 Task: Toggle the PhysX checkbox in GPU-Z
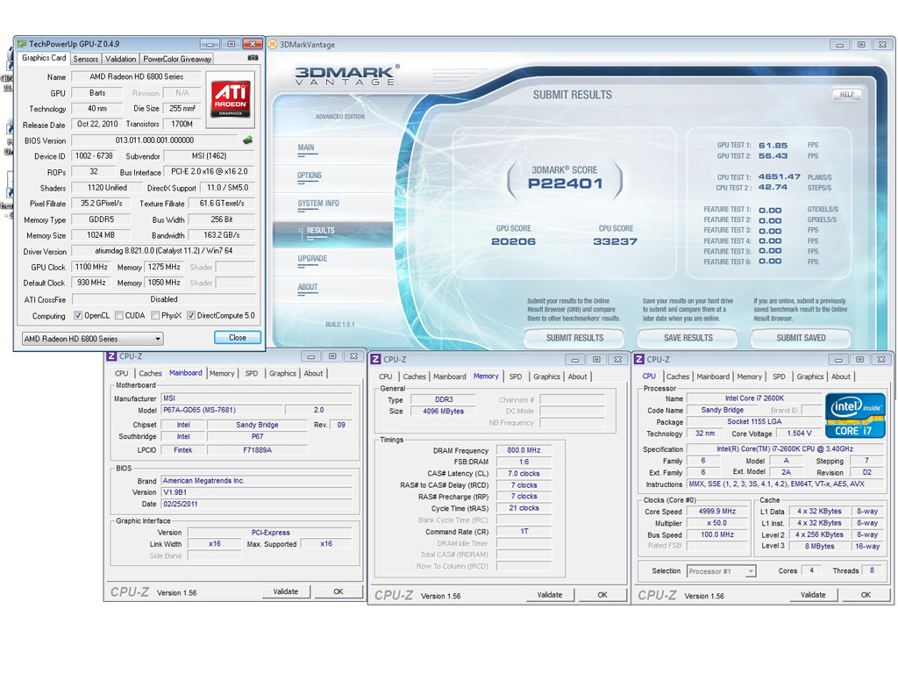(x=155, y=315)
